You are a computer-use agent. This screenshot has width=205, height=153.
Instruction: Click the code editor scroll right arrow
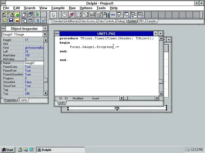pos(157,98)
